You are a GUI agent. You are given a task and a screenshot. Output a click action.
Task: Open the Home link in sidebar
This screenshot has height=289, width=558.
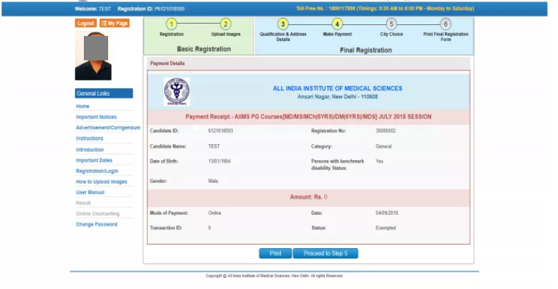point(82,107)
